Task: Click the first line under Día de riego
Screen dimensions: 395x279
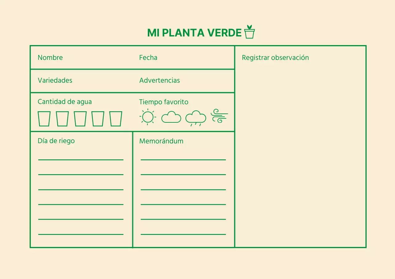Action: (80, 160)
